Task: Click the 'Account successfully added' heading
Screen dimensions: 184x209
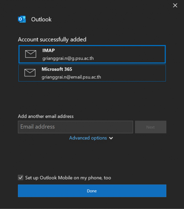Action: 52,39
